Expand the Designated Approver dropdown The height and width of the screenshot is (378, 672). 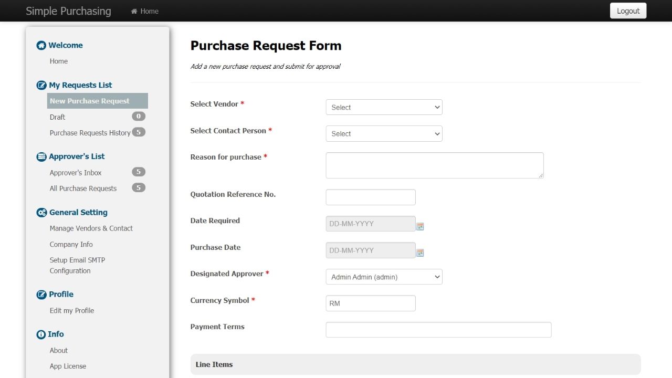(x=384, y=277)
